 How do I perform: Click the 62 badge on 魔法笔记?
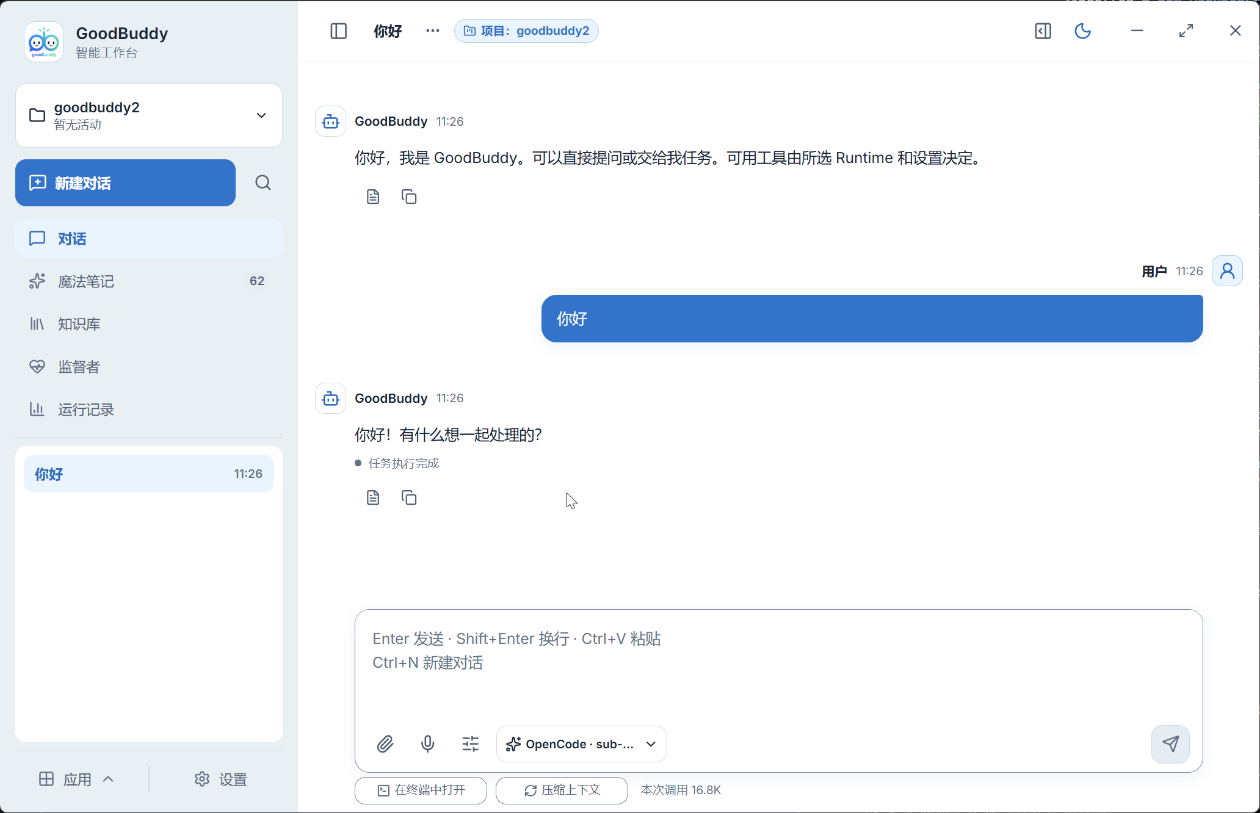257,281
